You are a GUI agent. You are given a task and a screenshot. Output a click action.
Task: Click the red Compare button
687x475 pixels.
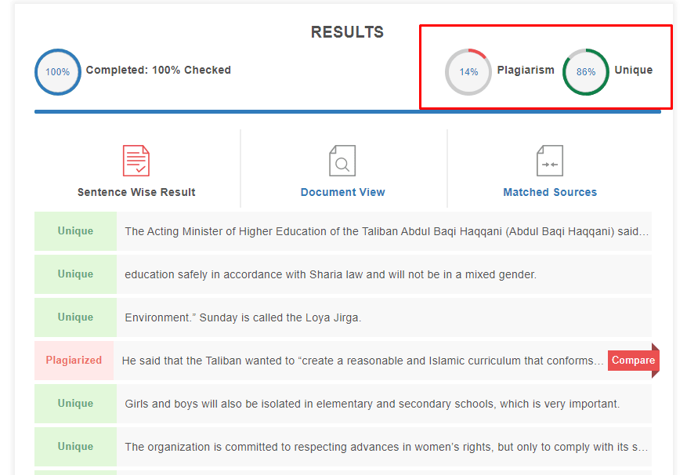(633, 360)
